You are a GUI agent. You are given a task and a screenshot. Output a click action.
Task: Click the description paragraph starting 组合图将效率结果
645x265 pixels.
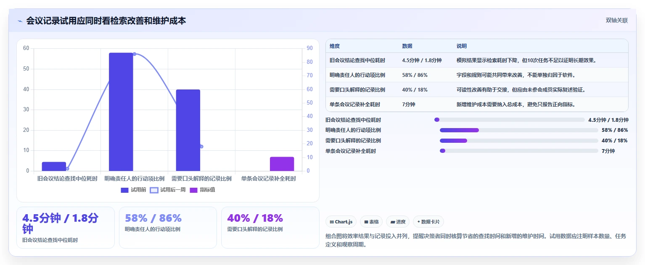(476, 240)
